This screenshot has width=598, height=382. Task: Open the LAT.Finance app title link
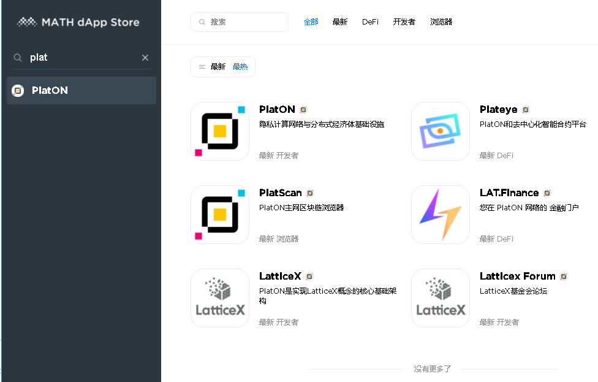pos(509,193)
